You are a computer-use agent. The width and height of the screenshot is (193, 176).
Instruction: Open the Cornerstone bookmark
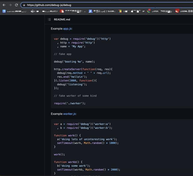tap(12, 11)
